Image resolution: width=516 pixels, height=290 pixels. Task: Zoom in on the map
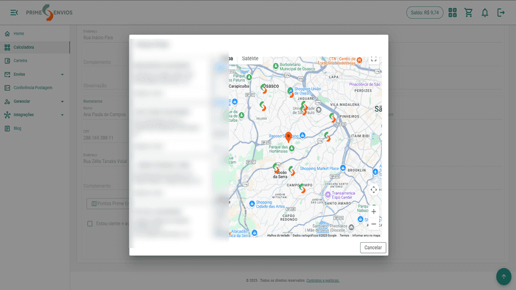click(373, 212)
